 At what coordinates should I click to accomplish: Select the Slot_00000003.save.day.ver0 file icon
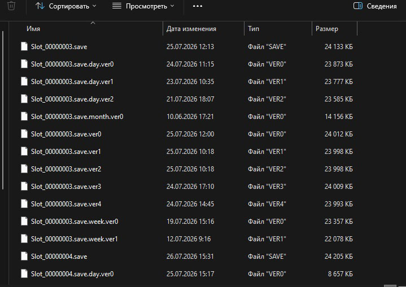tap(24, 64)
